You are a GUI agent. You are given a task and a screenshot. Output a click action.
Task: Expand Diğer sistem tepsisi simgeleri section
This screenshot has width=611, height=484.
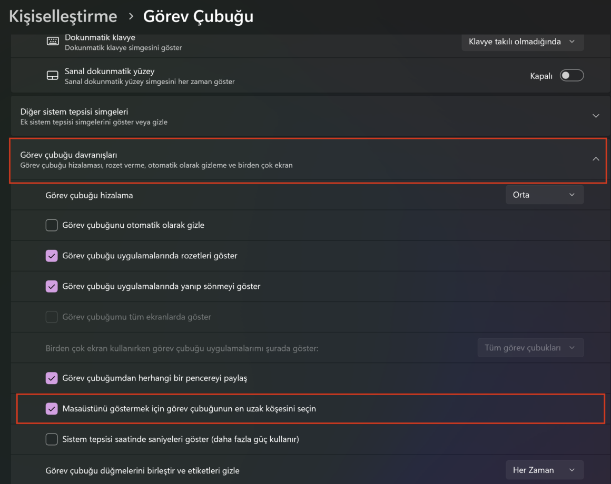595,116
